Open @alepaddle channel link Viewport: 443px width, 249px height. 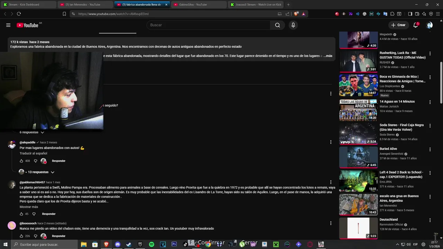27,142
